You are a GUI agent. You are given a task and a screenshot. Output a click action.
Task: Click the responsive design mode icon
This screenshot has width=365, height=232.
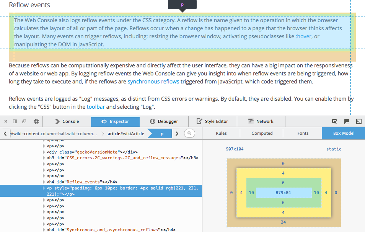pyautogui.click(x=359, y=121)
